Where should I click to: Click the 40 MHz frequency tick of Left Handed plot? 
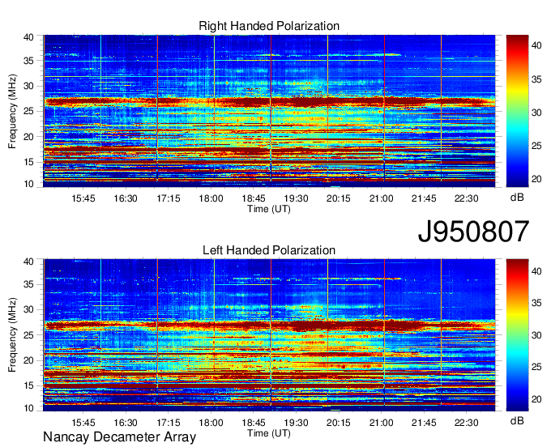click(x=28, y=262)
